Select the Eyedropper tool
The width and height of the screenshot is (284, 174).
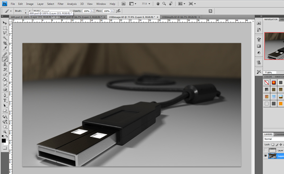tap(5, 48)
